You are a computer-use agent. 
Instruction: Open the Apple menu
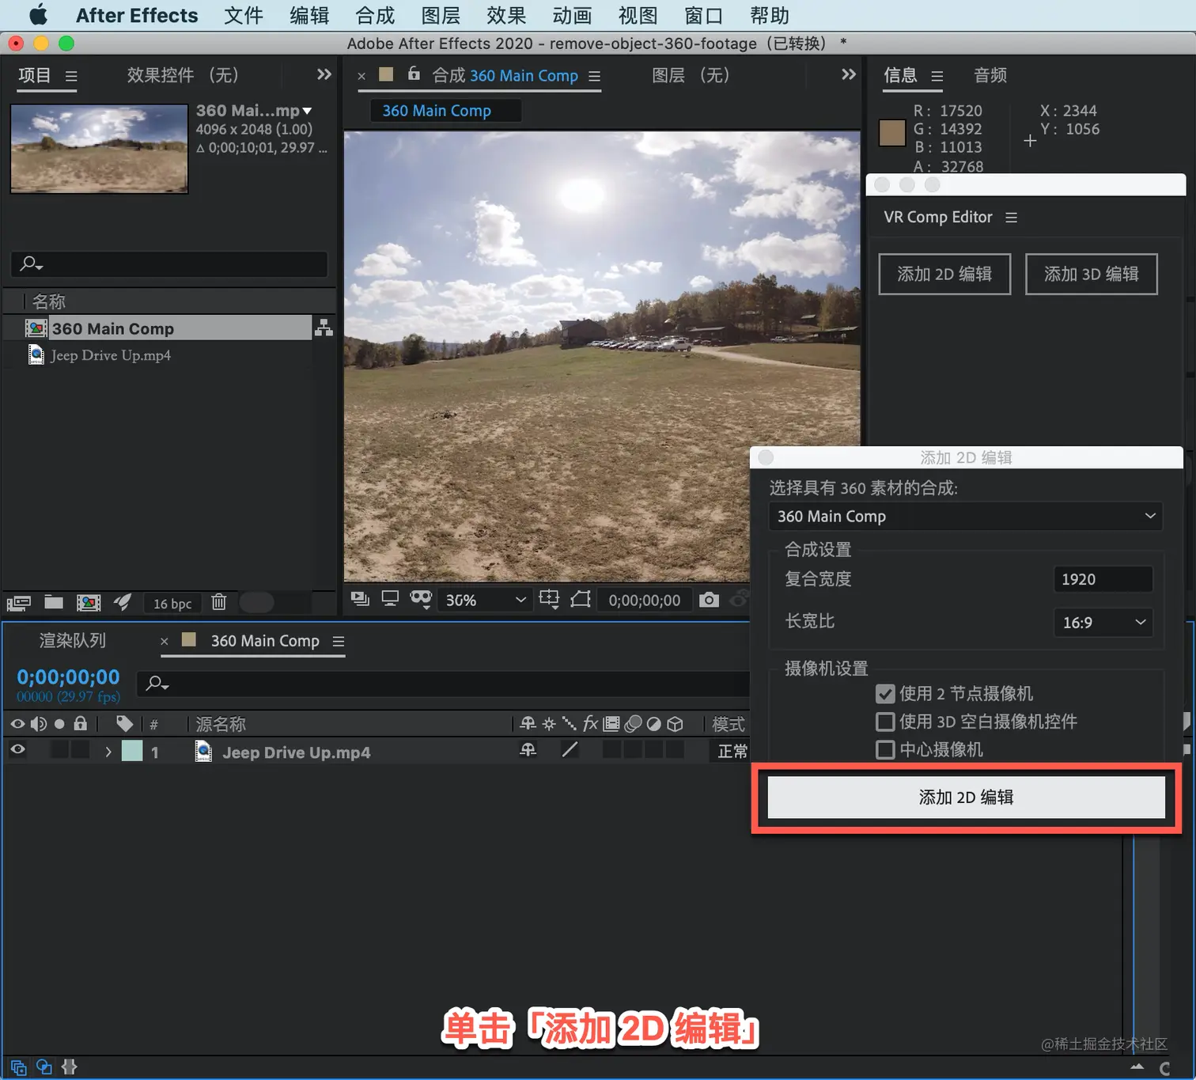38,15
